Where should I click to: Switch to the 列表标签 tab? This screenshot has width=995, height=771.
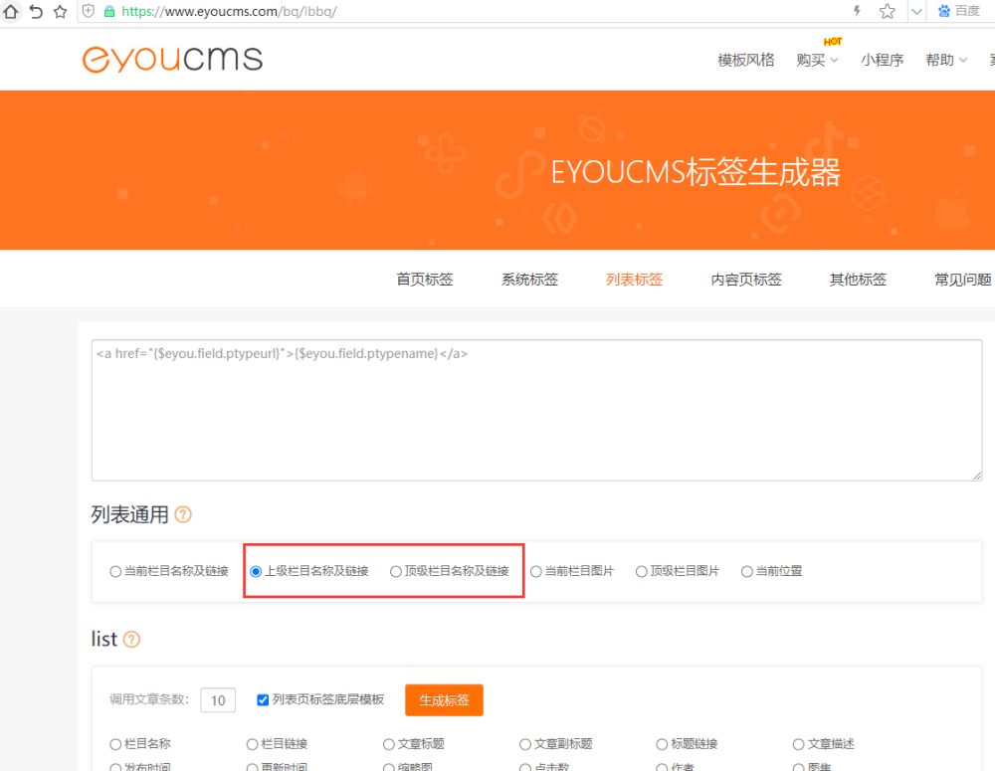coord(634,280)
